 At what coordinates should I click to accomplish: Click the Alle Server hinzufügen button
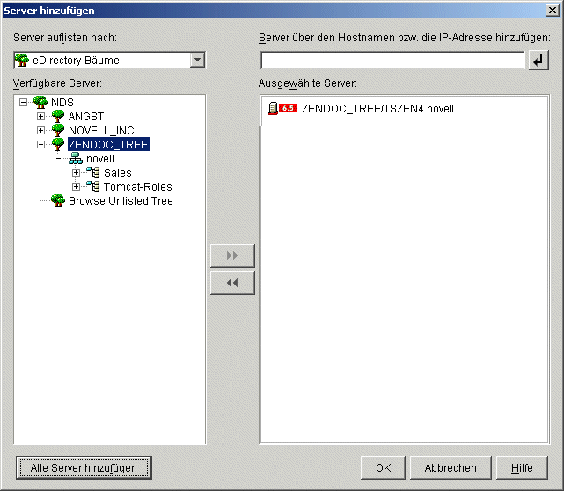84,467
